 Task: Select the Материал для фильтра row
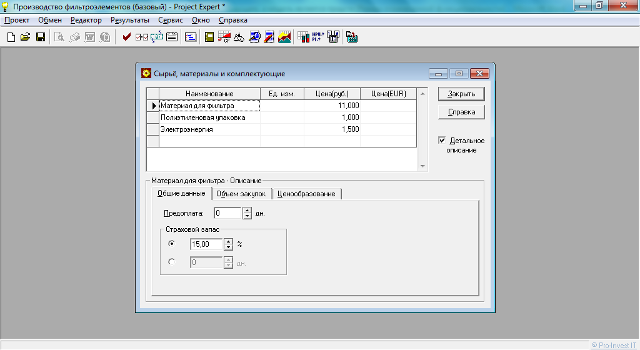(x=282, y=106)
